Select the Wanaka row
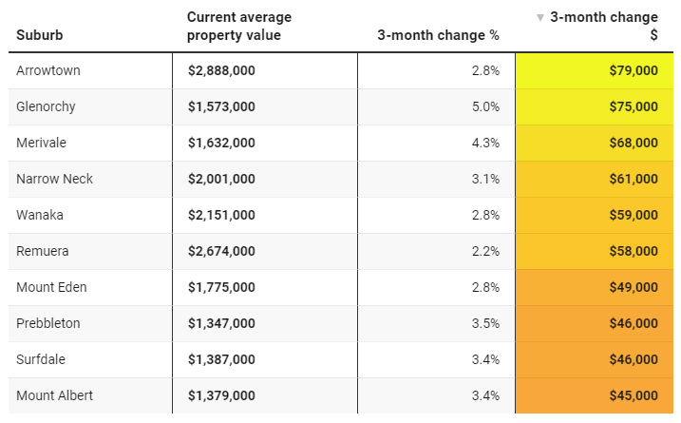Viewport: 681px width, 423px height. coord(40,215)
